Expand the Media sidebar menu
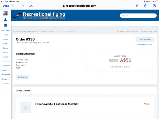159x119 pixels. point(5,52)
